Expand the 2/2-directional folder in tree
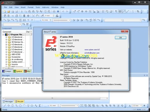The width and height of the screenshot is (150, 112). point(6,37)
